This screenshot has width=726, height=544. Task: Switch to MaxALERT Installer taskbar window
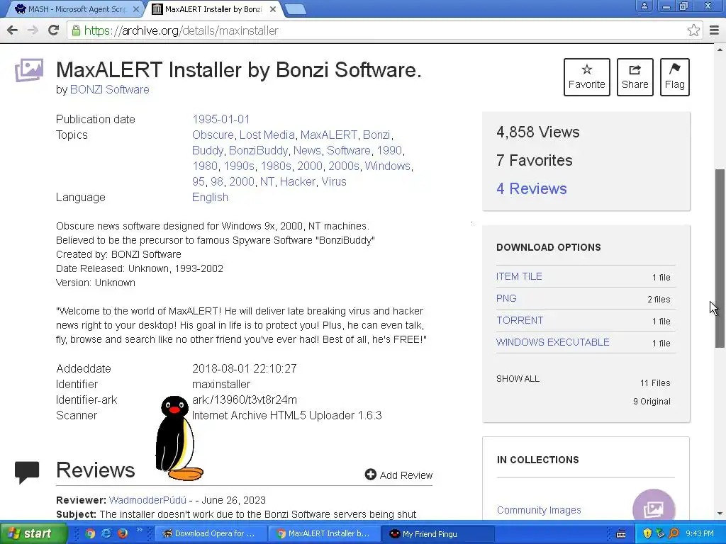coord(324,533)
